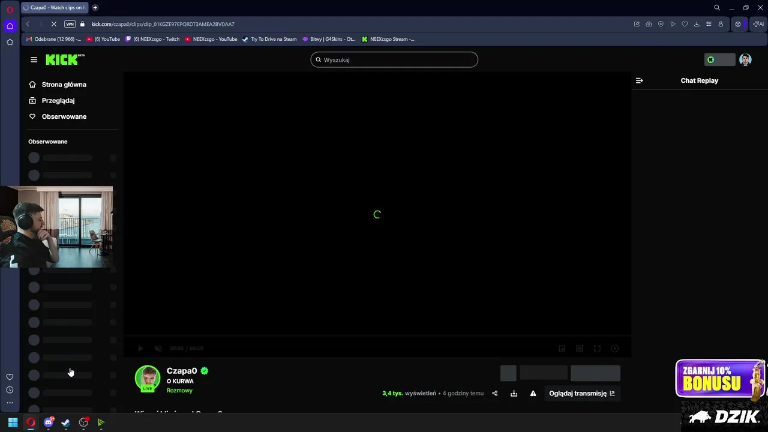Image resolution: width=768 pixels, height=432 pixels.
Task: Open the sidebar three-dots more options
Action: coord(10,403)
